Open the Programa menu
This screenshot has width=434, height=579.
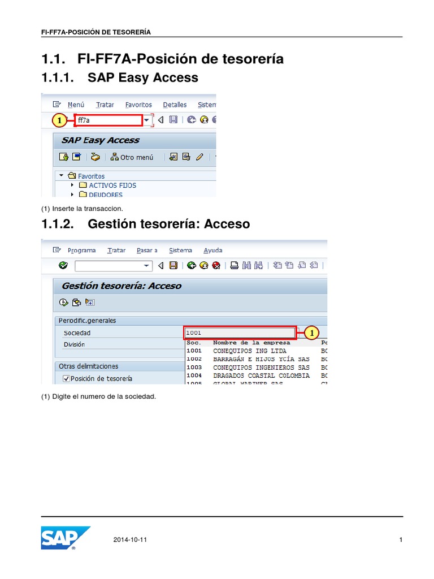tap(81, 250)
